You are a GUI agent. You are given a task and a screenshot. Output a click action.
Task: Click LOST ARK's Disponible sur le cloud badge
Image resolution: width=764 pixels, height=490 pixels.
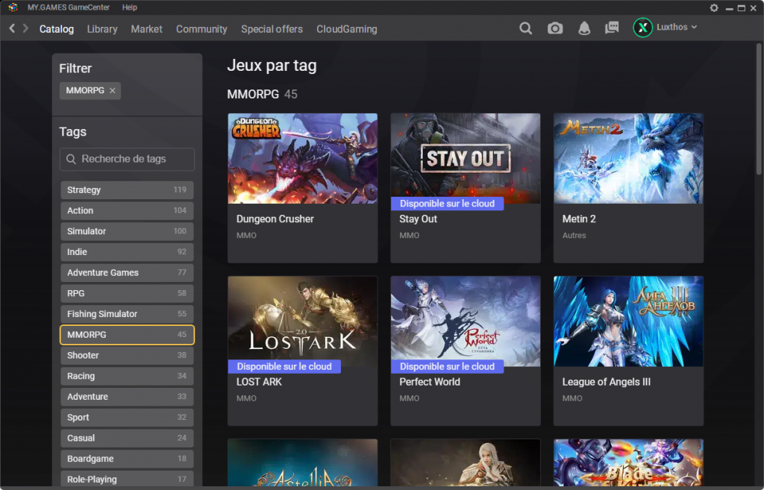click(x=284, y=367)
